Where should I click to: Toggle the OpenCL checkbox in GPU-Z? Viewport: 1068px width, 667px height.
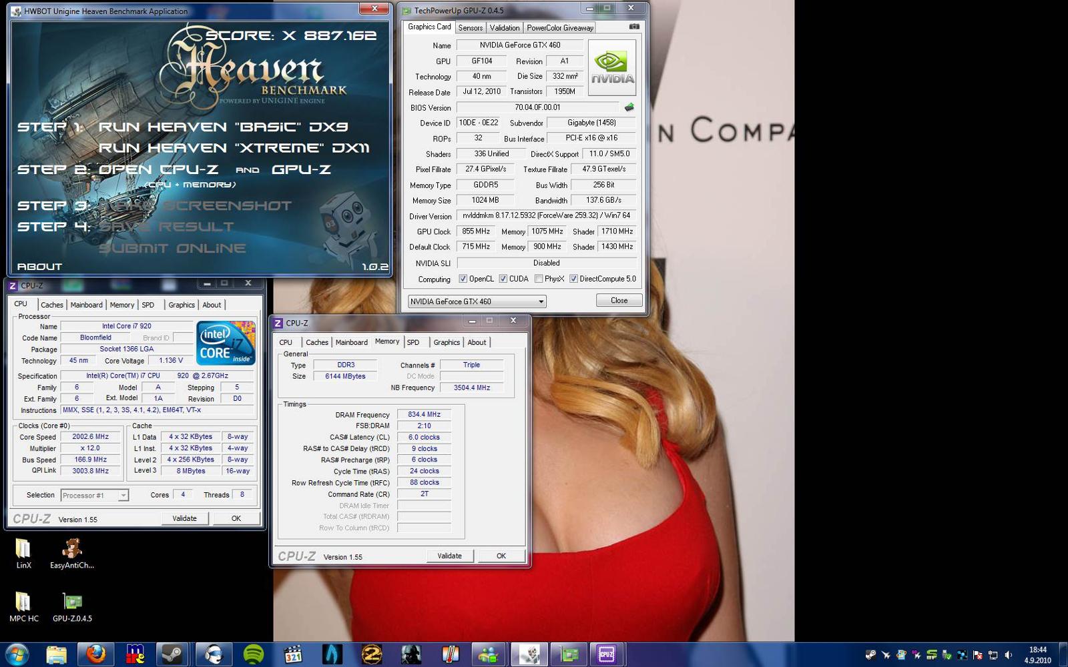[463, 279]
